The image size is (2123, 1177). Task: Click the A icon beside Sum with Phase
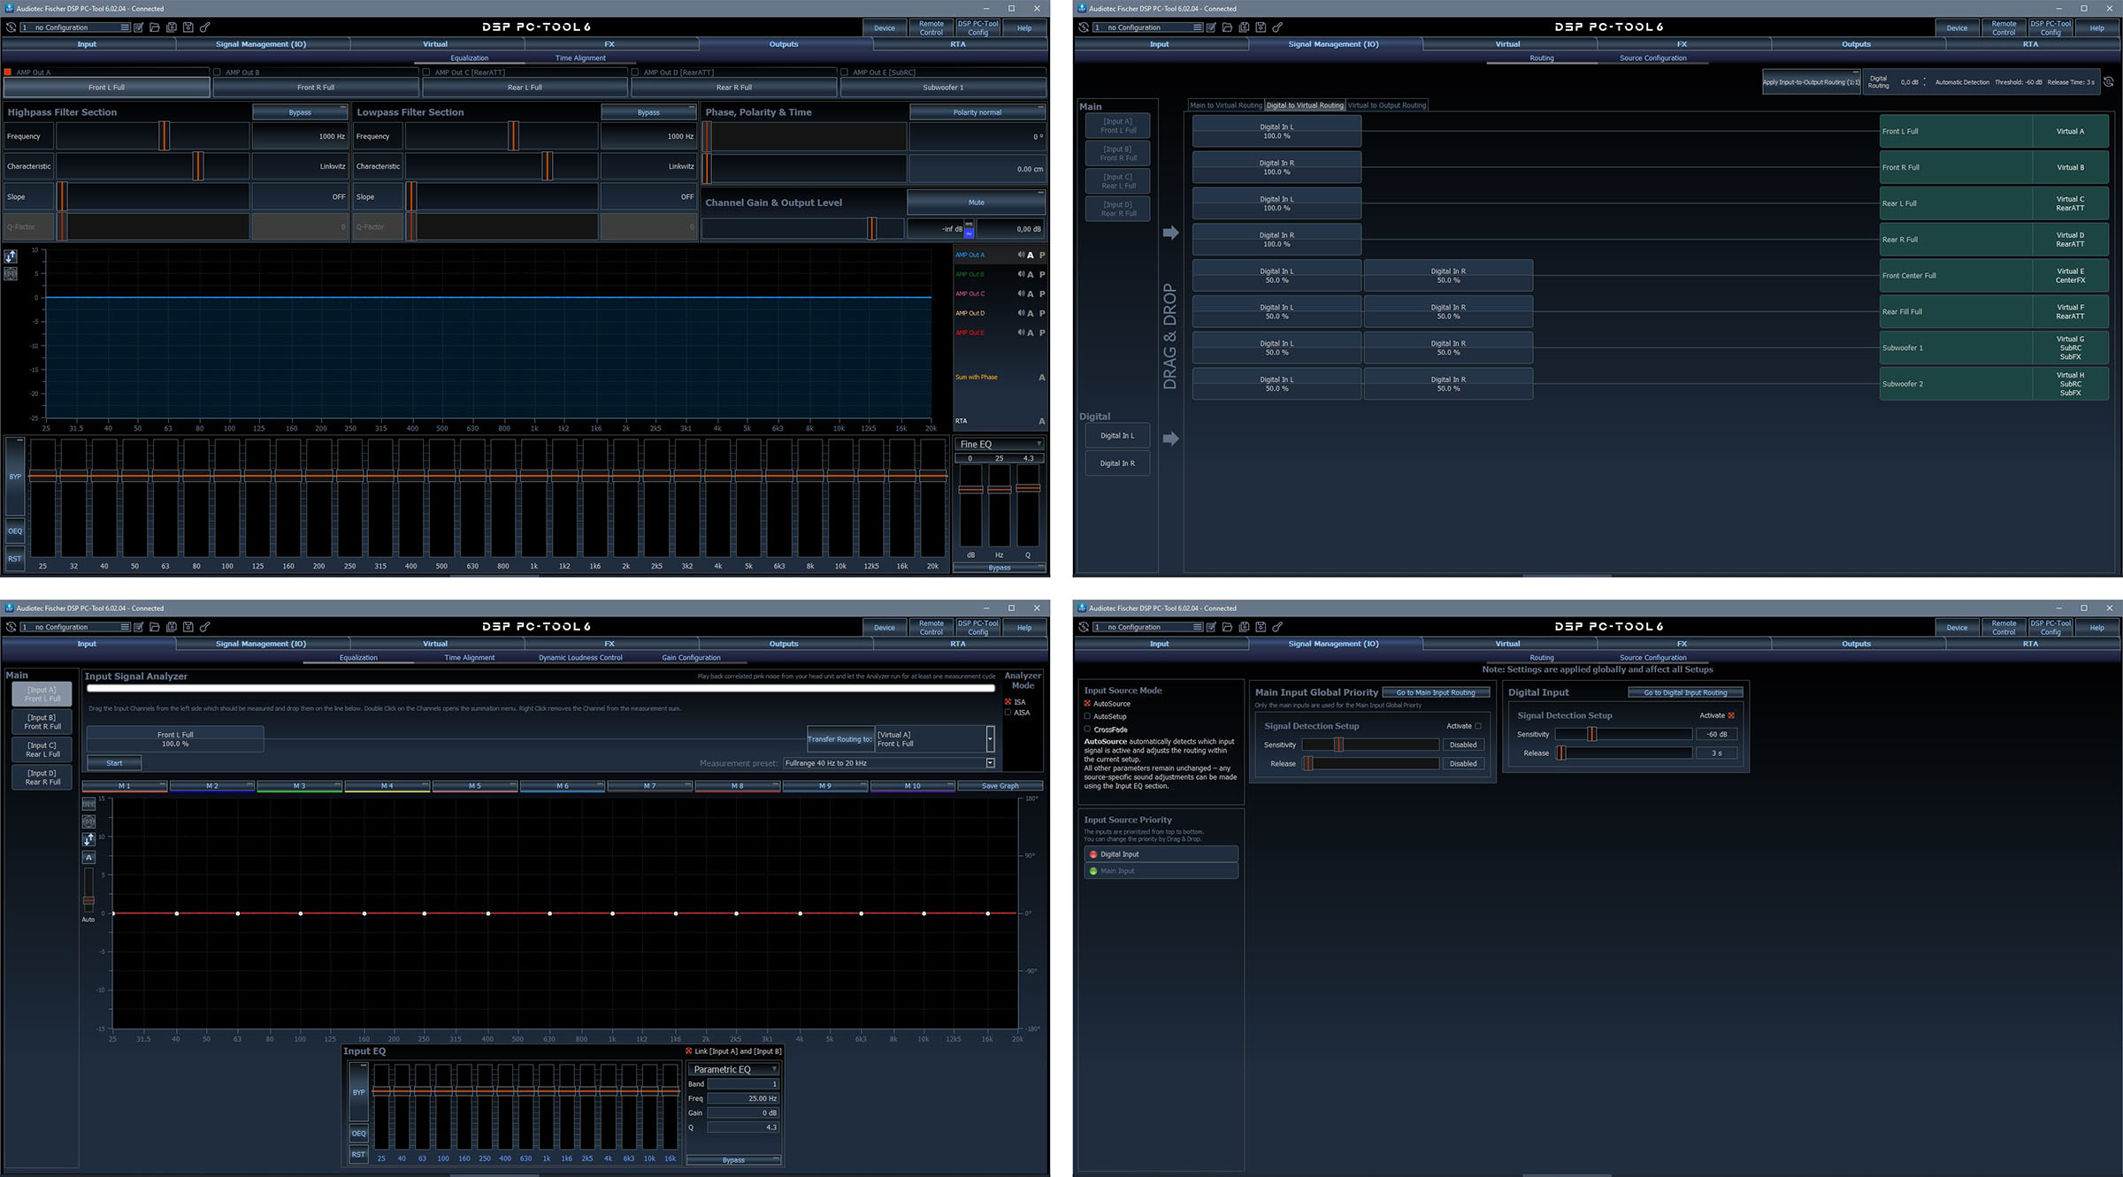[1042, 377]
